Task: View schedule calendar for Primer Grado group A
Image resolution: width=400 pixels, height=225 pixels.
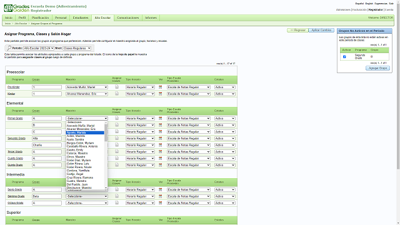Action: (x=160, y=118)
